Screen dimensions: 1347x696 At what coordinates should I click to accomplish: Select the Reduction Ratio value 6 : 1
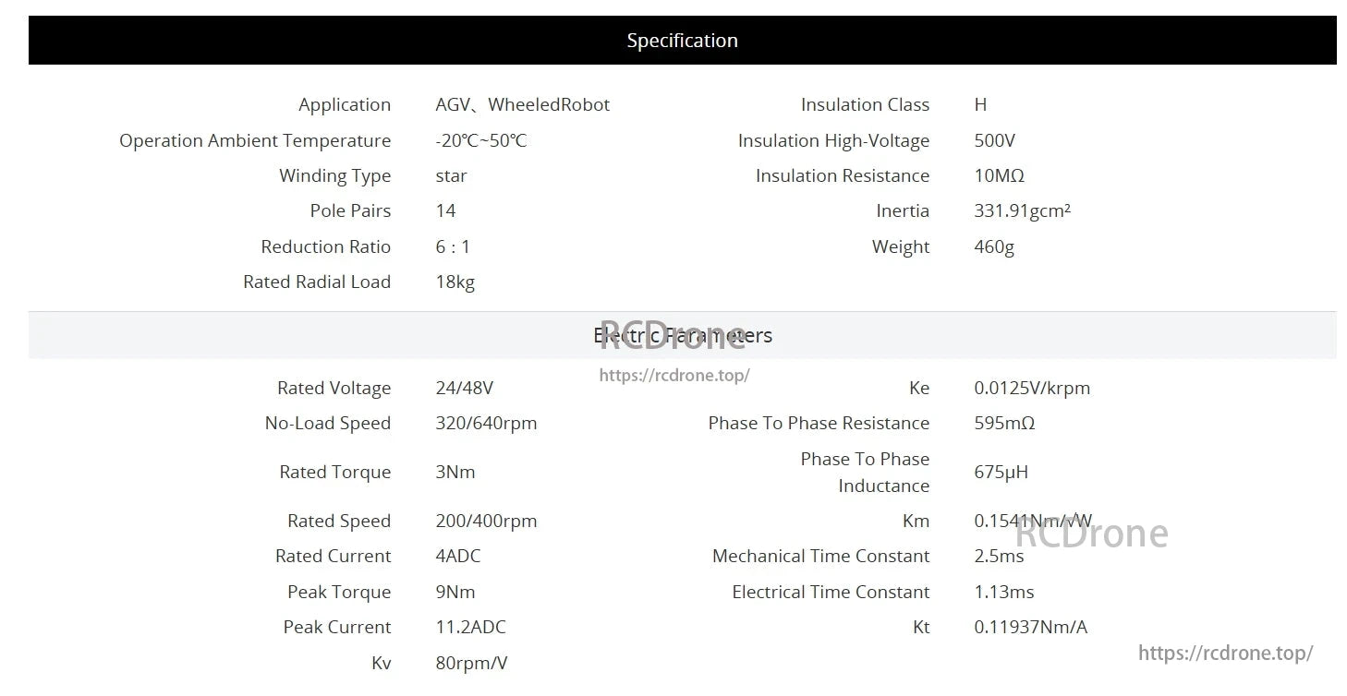click(453, 246)
